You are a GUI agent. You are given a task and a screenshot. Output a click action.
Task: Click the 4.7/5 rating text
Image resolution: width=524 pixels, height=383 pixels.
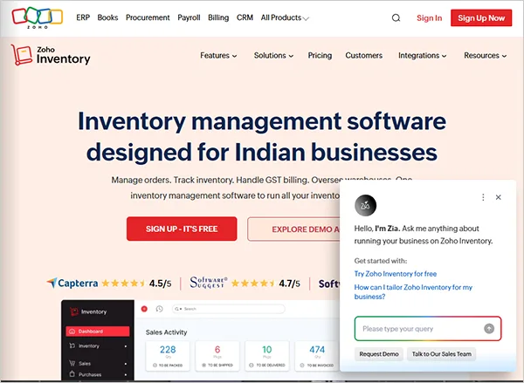pyautogui.click(x=289, y=284)
